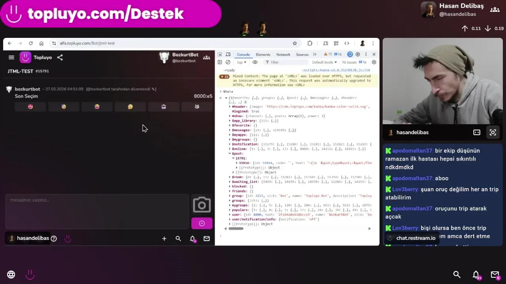Image resolution: width=506 pixels, height=284 pixels.
Task: Click the console scrollbar right arrow
Action: point(370,229)
